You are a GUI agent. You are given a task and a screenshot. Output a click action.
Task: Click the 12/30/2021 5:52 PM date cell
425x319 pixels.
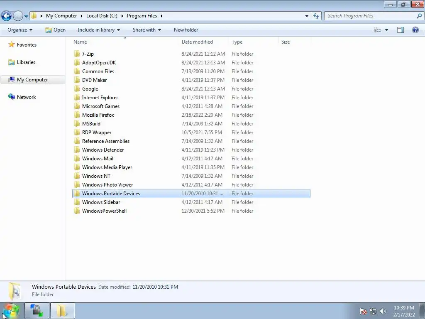pyautogui.click(x=203, y=211)
